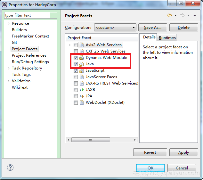Image resolution: width=203 pixels, height=180 pixels.
Task: Check the JPA facet checkbox
Action: [x=76, y=96]
